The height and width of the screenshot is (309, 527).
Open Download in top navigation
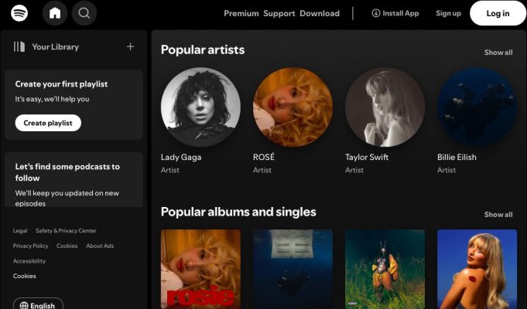(x=320, y=13)
